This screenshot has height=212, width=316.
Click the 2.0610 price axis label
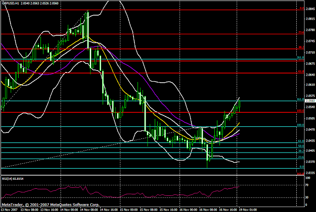(x=310, y=85)
